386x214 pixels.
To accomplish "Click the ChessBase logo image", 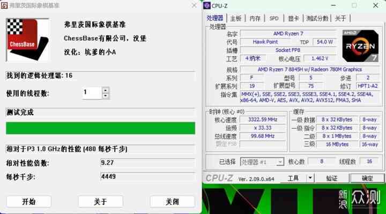I will tap(27, 40).
